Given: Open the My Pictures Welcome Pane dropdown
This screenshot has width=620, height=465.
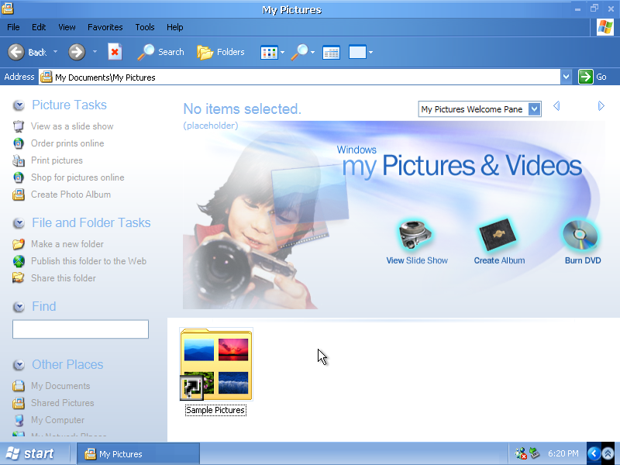Looking at the screenshot, I should pos(534,109).
